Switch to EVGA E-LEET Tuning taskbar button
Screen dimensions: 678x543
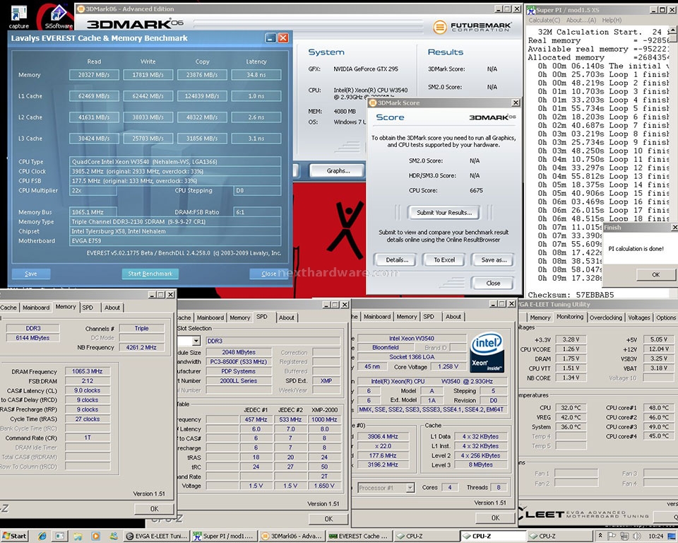(x=157, y=536)
